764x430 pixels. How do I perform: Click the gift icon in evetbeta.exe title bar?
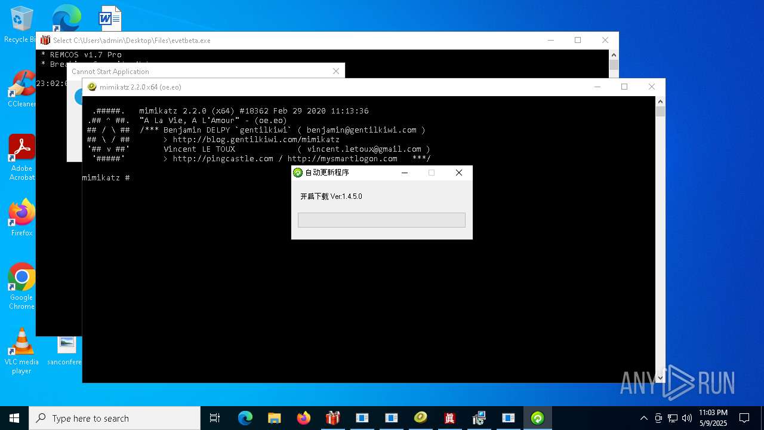pos(45,40)
